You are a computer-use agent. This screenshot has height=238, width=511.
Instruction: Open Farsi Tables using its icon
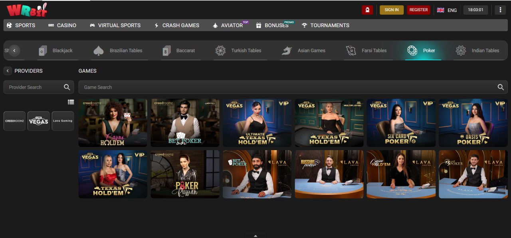(351, 50)
